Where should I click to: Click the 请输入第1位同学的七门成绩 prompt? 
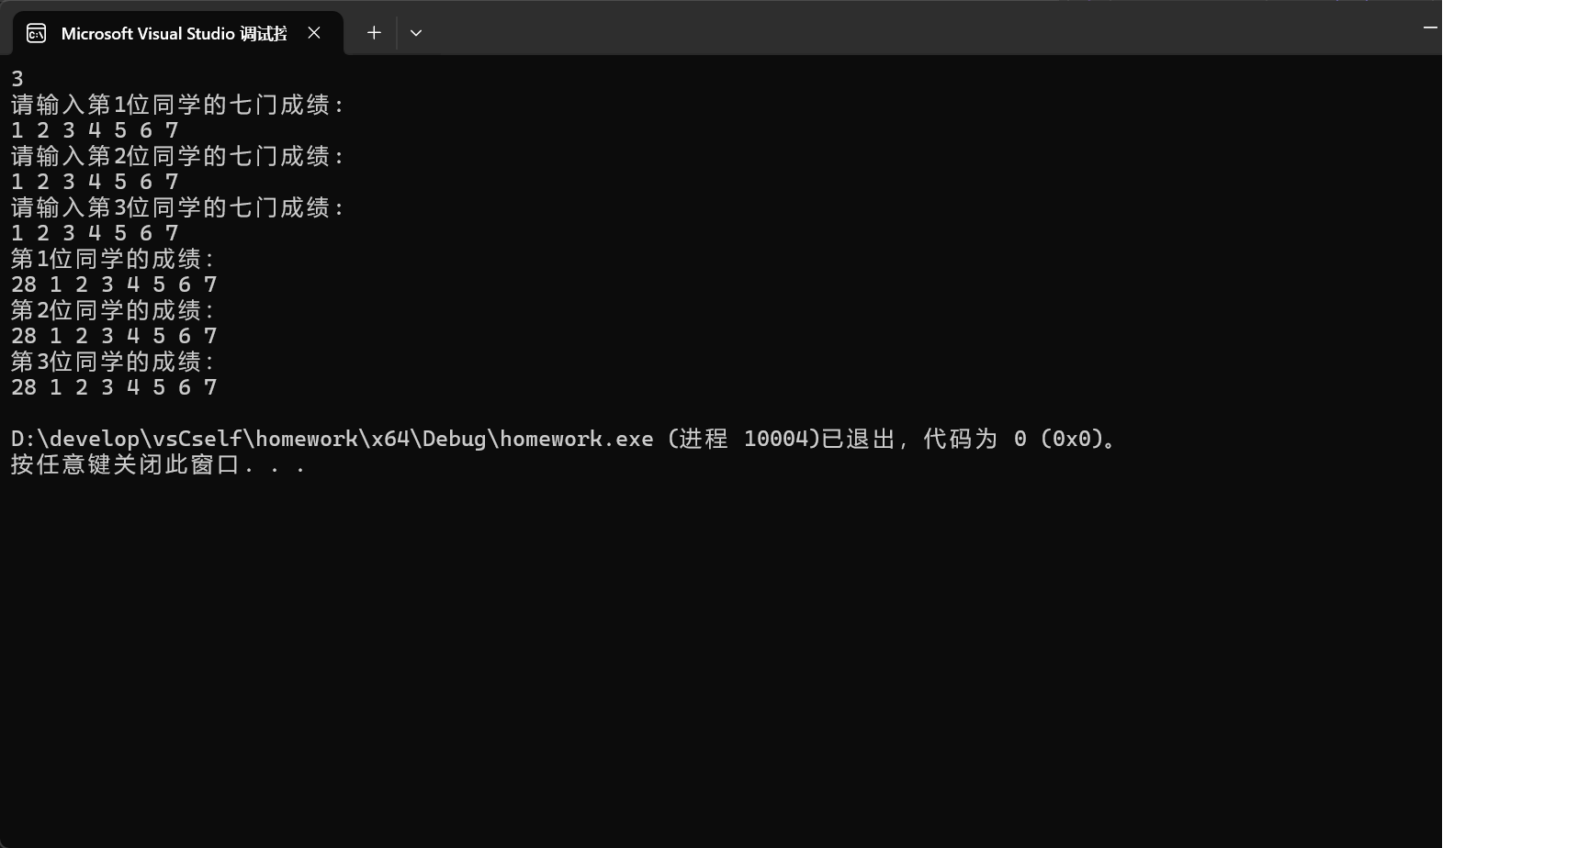pyautogui.click(x=175, y=105)
